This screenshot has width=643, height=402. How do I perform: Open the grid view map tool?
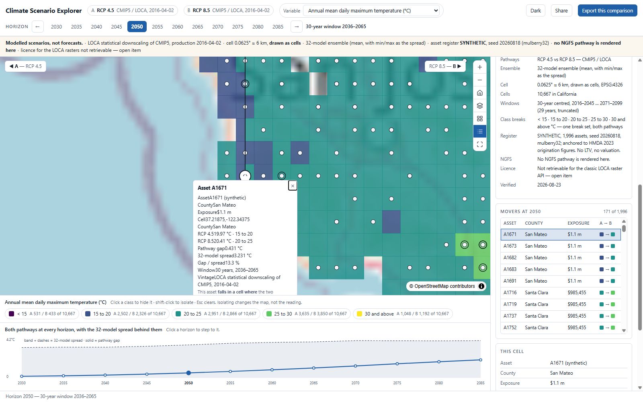pyautogui.click(x=480, y=119)
